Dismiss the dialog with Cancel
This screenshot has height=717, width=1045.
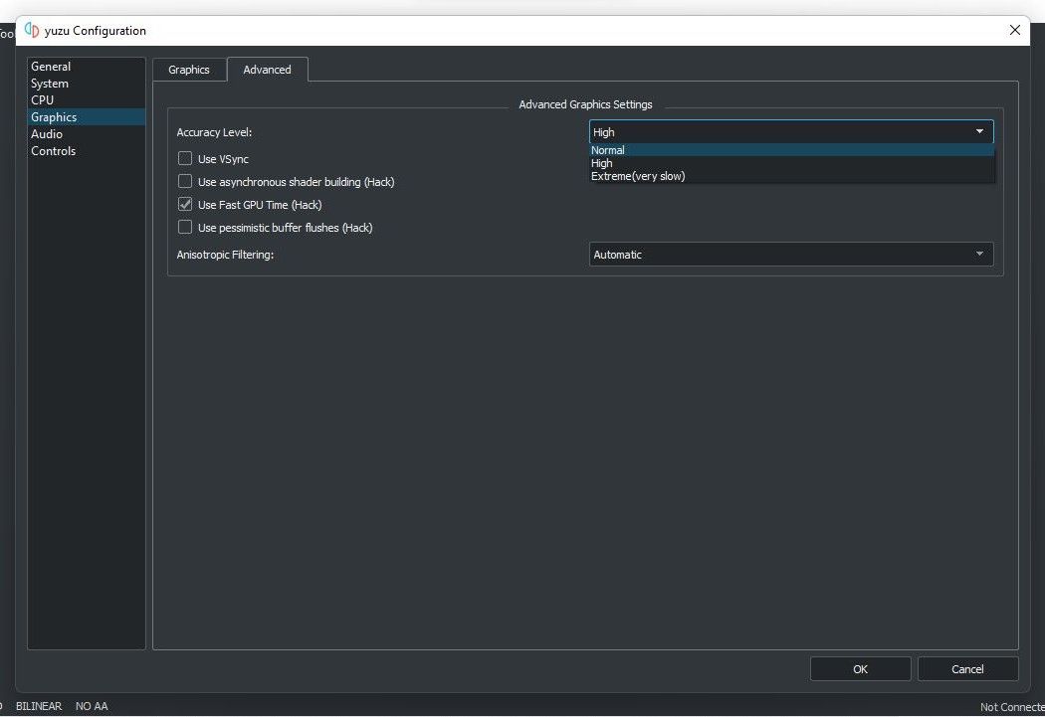(x=967, y=668)
